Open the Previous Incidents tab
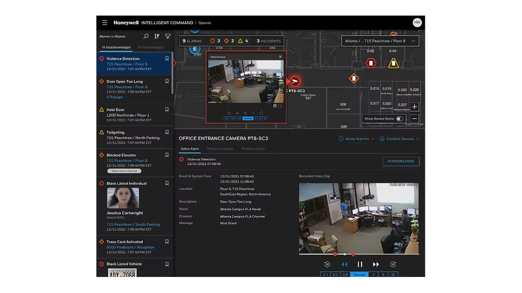The width and height of the screenshot is (522, 293). [220, 149]
